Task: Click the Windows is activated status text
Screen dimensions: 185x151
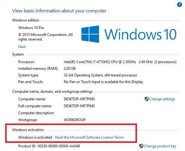Action: pyautogui.click(x=35, y=137)
